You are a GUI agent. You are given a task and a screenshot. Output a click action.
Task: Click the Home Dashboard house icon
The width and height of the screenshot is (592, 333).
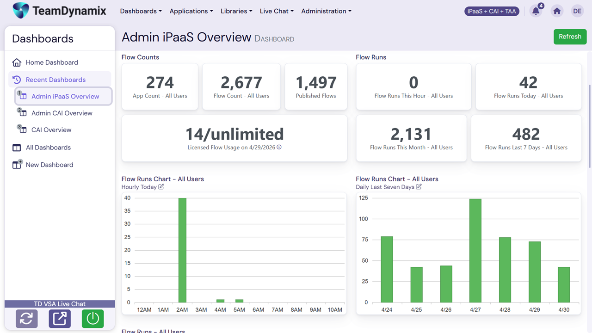17,62
